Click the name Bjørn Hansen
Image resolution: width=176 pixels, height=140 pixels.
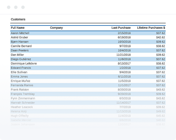click(x=20, y=42)
